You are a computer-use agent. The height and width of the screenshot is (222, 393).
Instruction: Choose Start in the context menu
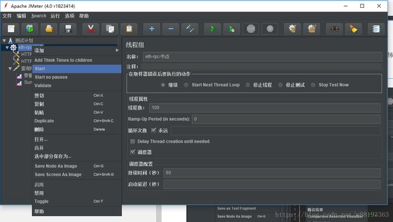77,69
